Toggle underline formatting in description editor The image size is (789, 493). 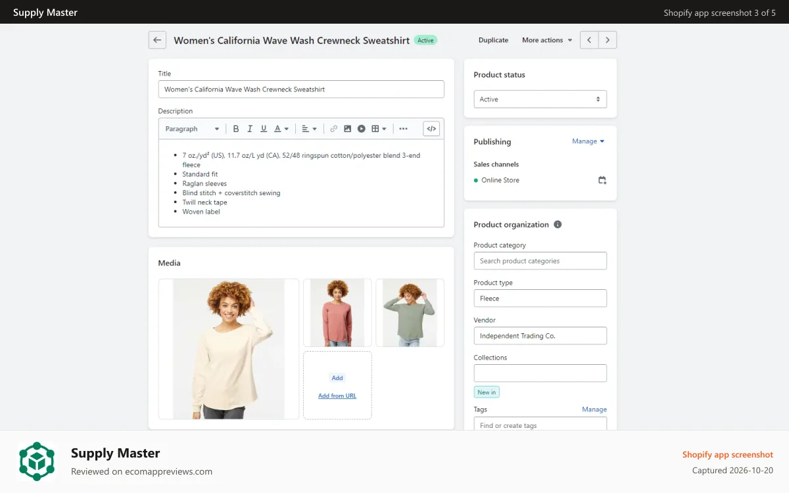[264, 129]
